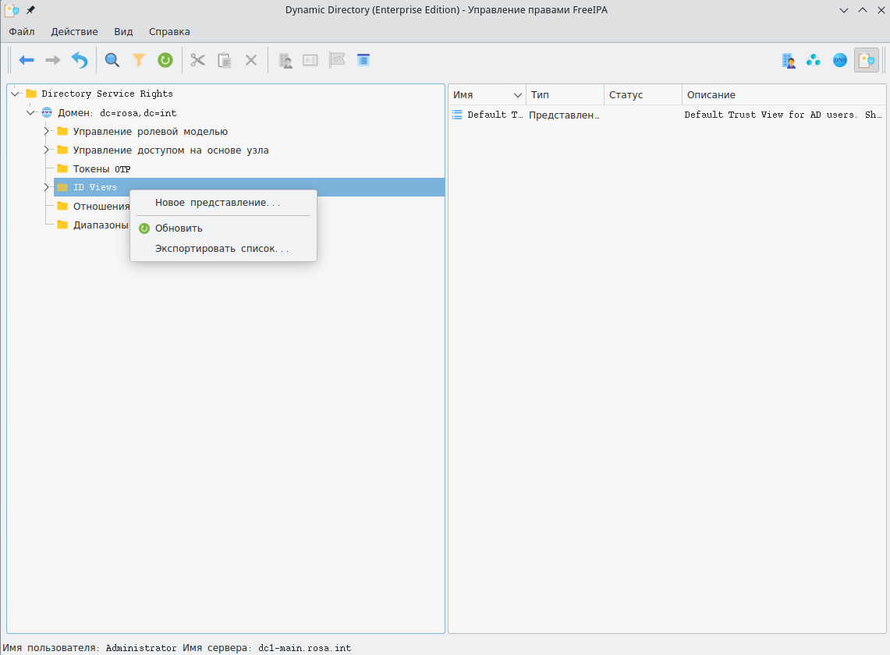The width and height of the screenshot is (890, 655).
Task: Click the blue undo arrow icon
Action: pyautogui.click(x=80, y=60)
